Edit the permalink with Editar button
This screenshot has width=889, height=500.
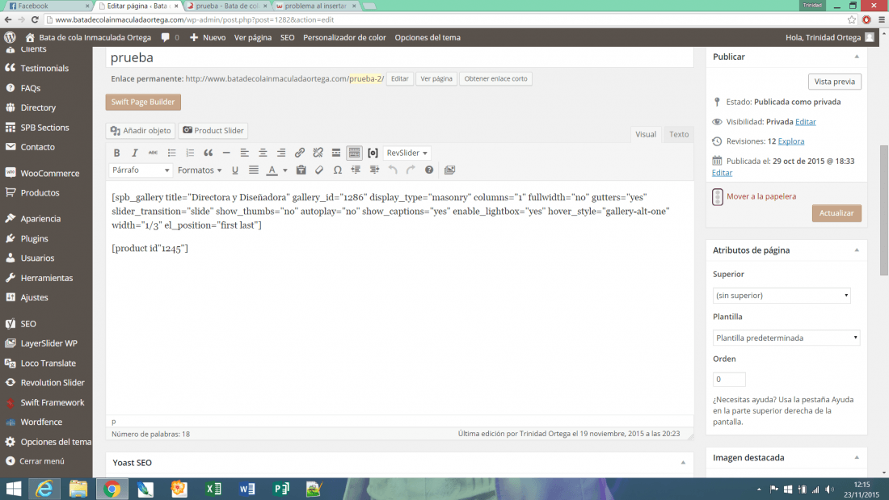coord(400,79)
